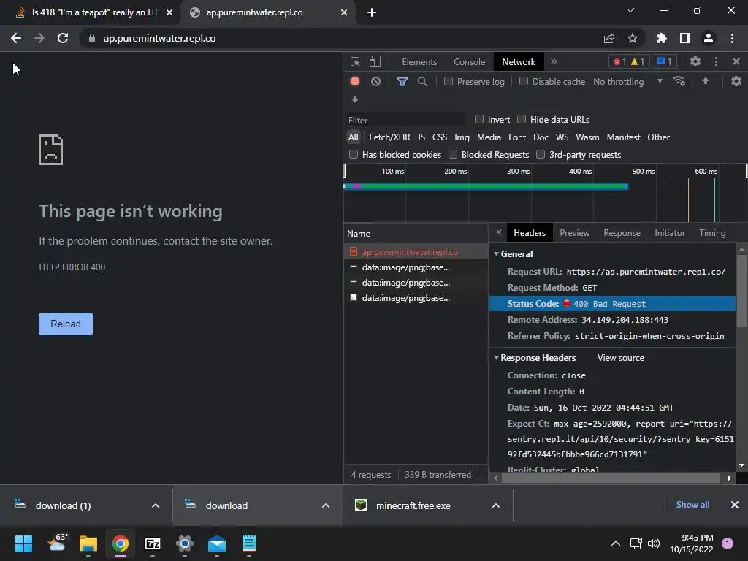Image resolution: width=748 pixels, height=561 pixels.
Task: Open Network panel settings gear
Action: pyautogui.click(x=736, y=82)
